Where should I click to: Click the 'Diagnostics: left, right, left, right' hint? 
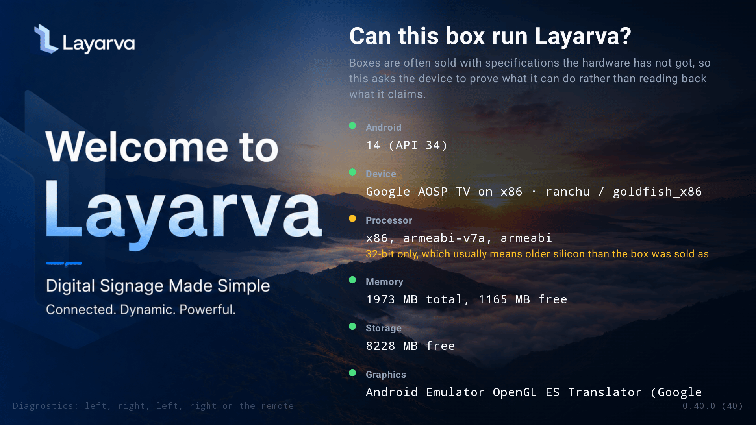pos(153,406)
